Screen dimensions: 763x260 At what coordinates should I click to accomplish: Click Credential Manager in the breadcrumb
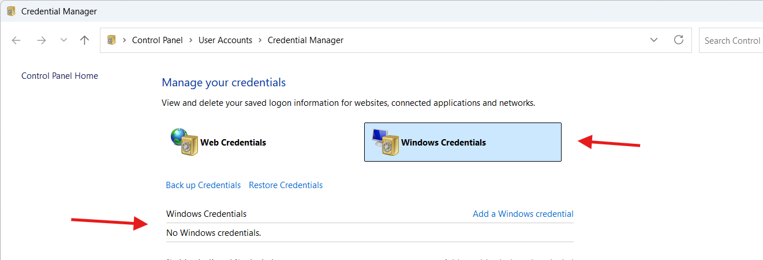[305, 40]
